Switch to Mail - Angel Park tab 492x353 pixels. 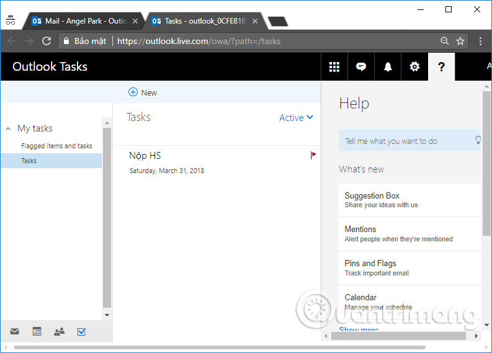[x=85, y=21]
